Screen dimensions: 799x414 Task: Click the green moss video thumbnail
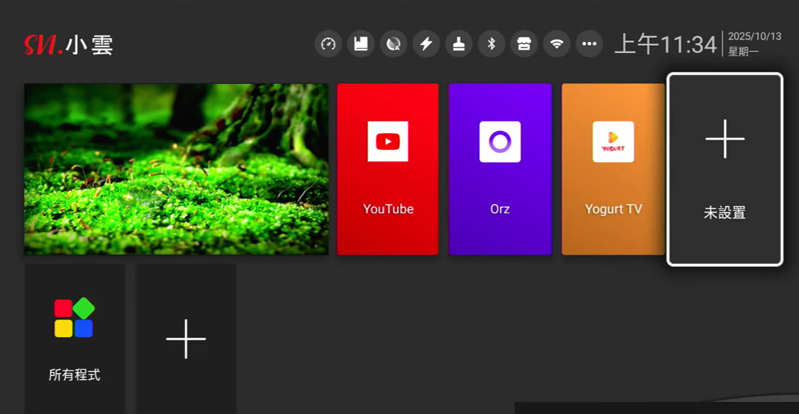176,169
